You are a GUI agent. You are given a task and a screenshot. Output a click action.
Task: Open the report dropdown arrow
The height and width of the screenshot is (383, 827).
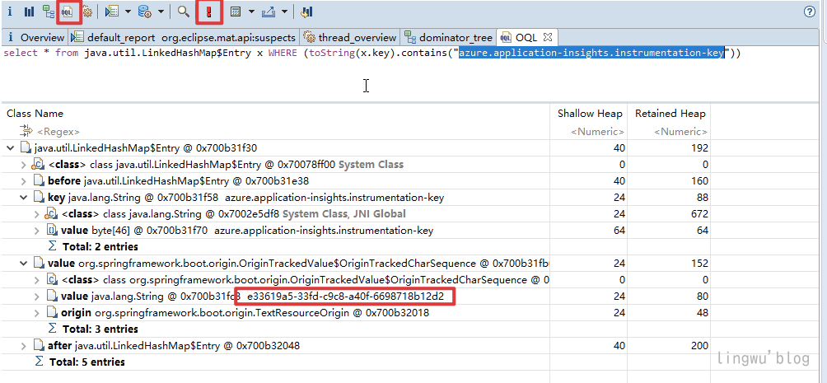click(128, 12)
